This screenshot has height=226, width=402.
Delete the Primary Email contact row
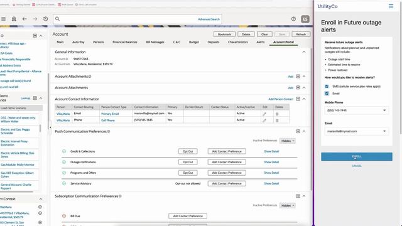coord(277,114)
